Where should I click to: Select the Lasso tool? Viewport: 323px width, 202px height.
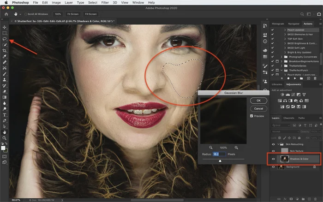(x=5, y=39)
